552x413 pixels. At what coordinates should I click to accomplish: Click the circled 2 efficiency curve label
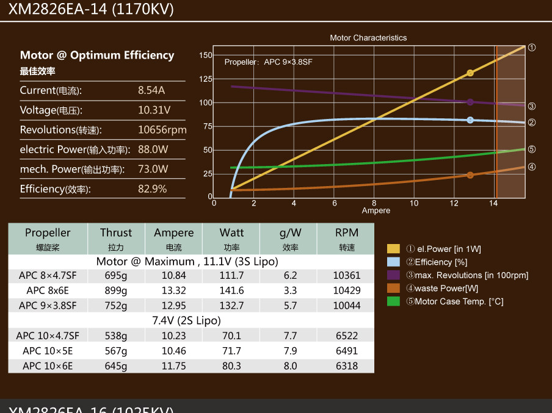(532, 123)
